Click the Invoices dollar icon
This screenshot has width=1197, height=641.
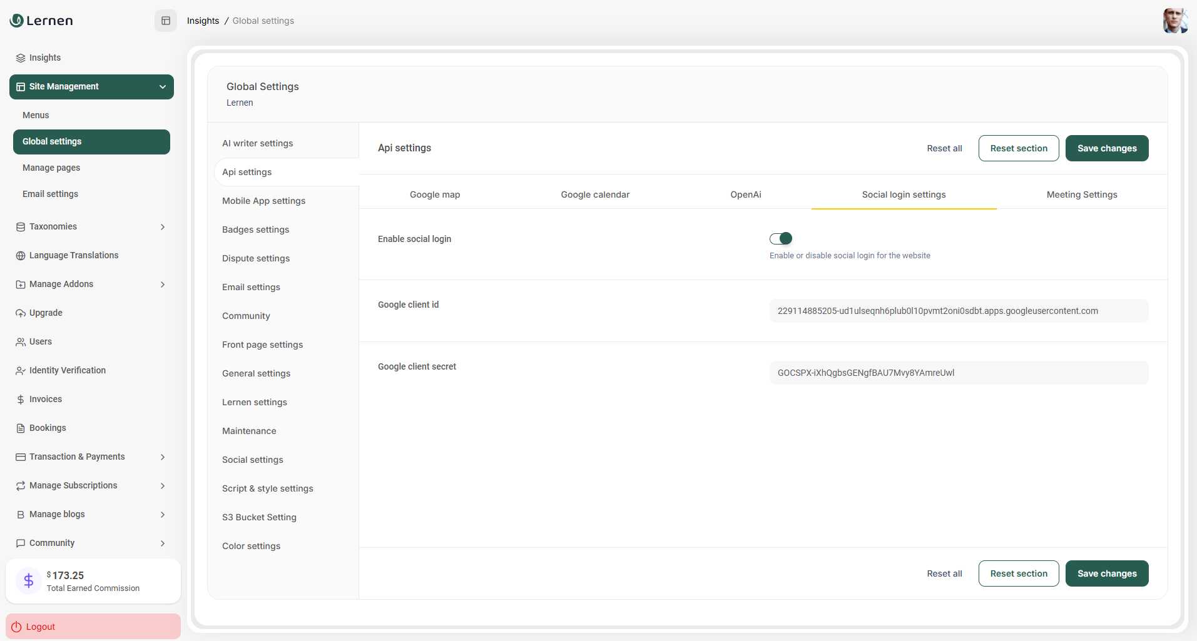pyautogui.click(x=20, y=399)
